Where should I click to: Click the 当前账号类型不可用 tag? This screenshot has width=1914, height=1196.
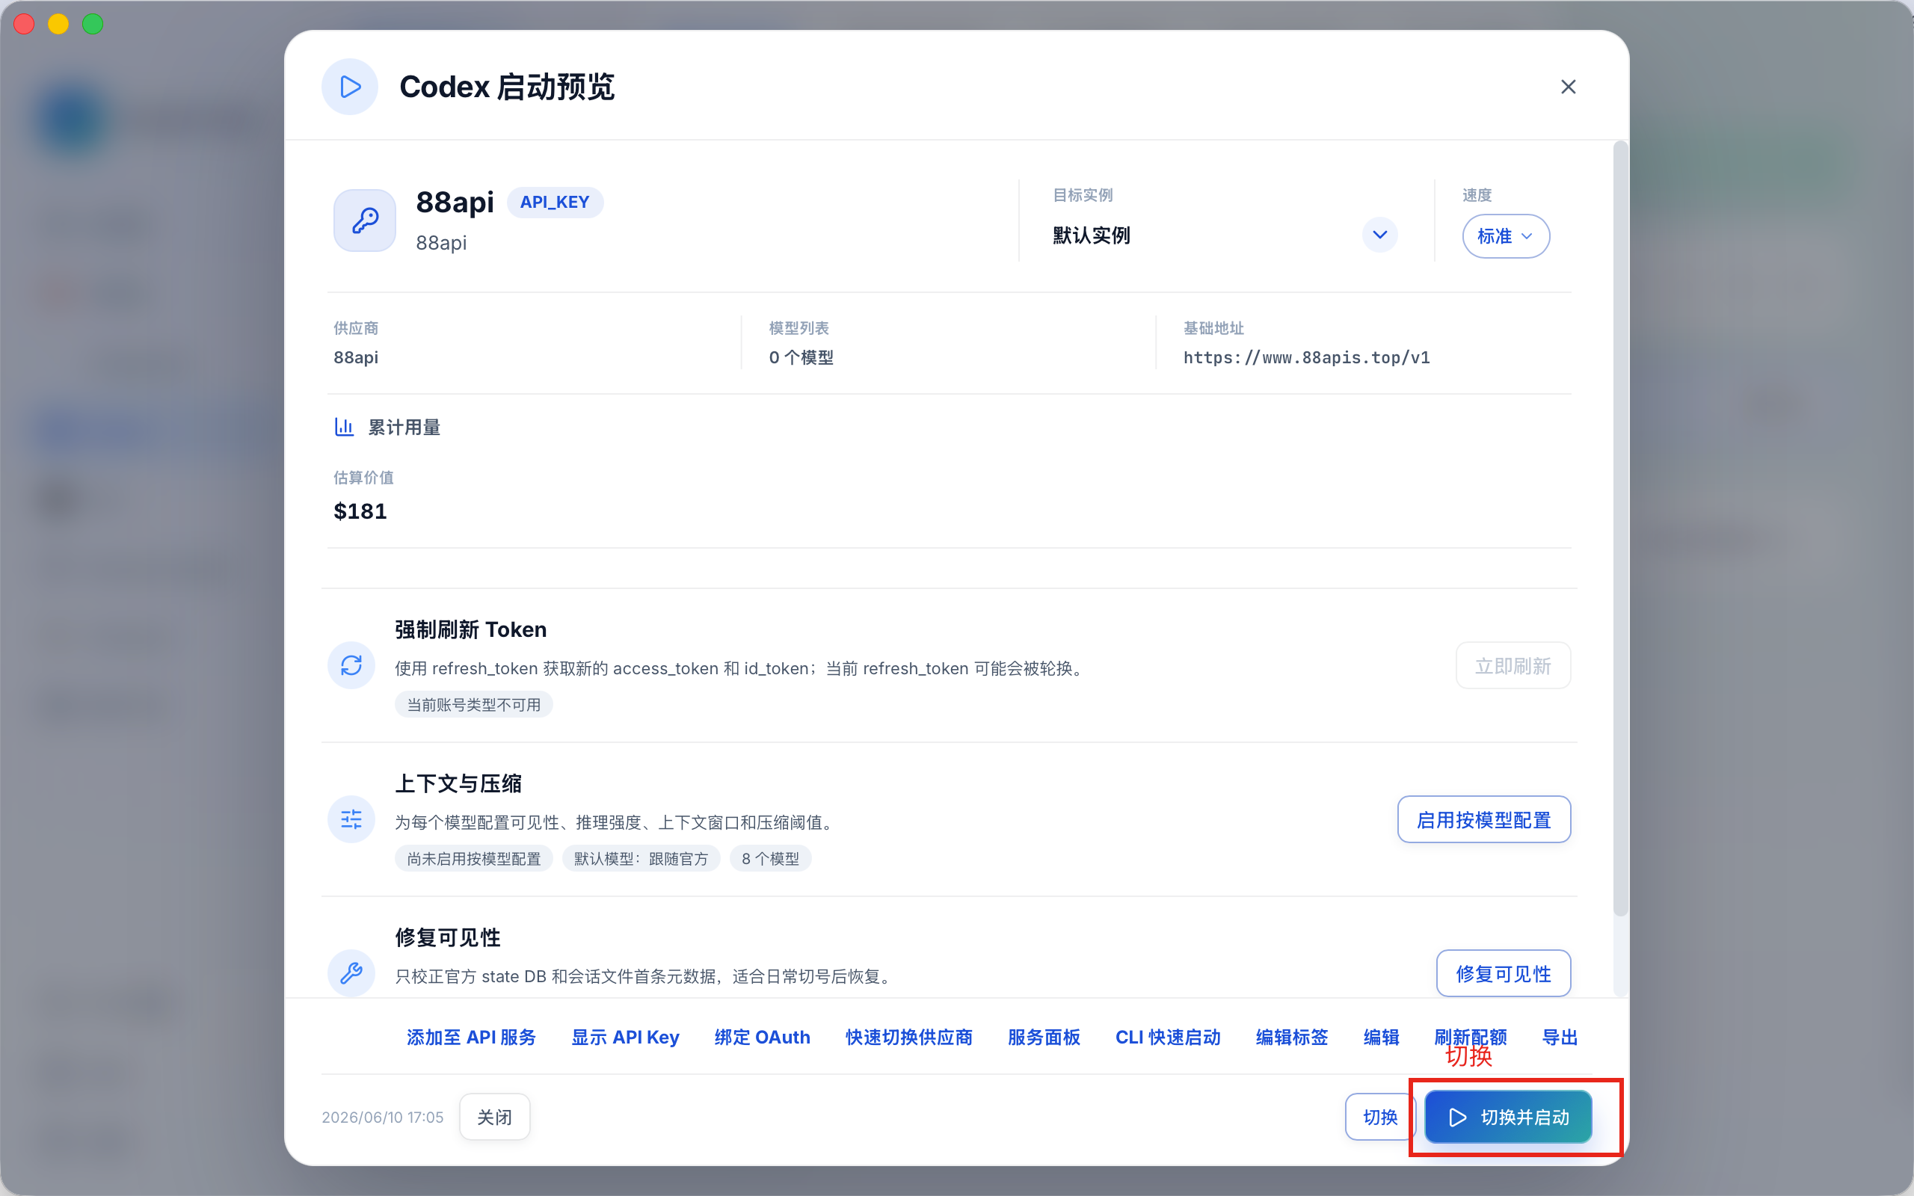point(474,704)
